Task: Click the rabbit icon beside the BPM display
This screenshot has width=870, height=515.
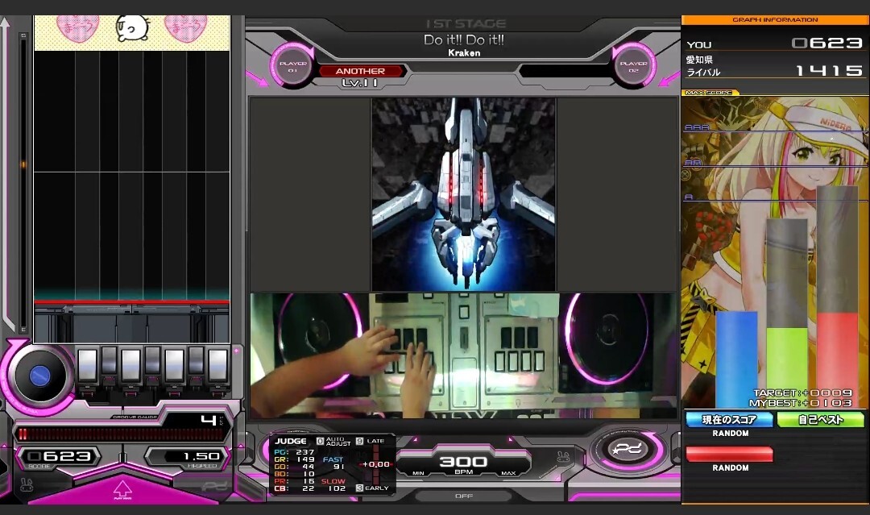Action: point(563,457)
